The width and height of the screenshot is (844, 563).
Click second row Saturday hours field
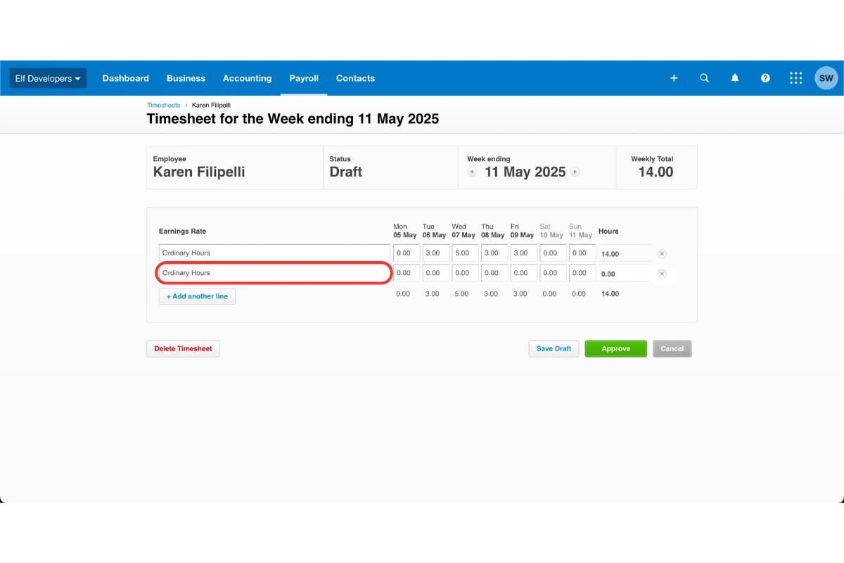coord(553,272)
